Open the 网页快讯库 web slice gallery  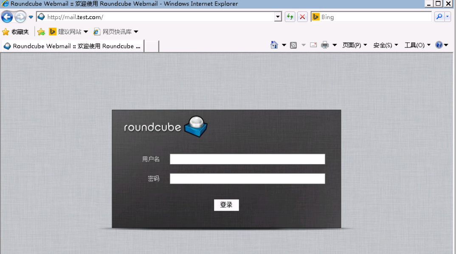113,32
